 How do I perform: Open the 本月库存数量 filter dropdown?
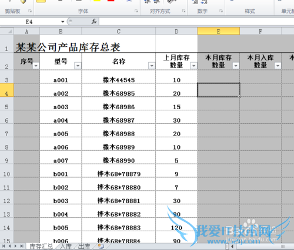(236, 66)
